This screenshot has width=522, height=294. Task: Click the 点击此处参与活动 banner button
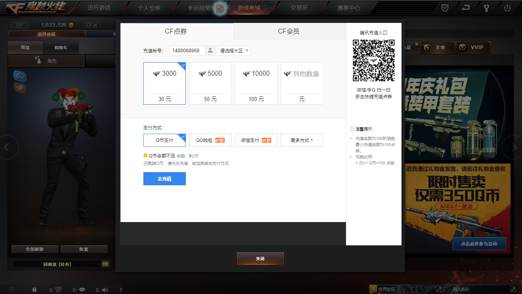click(479, 244)
